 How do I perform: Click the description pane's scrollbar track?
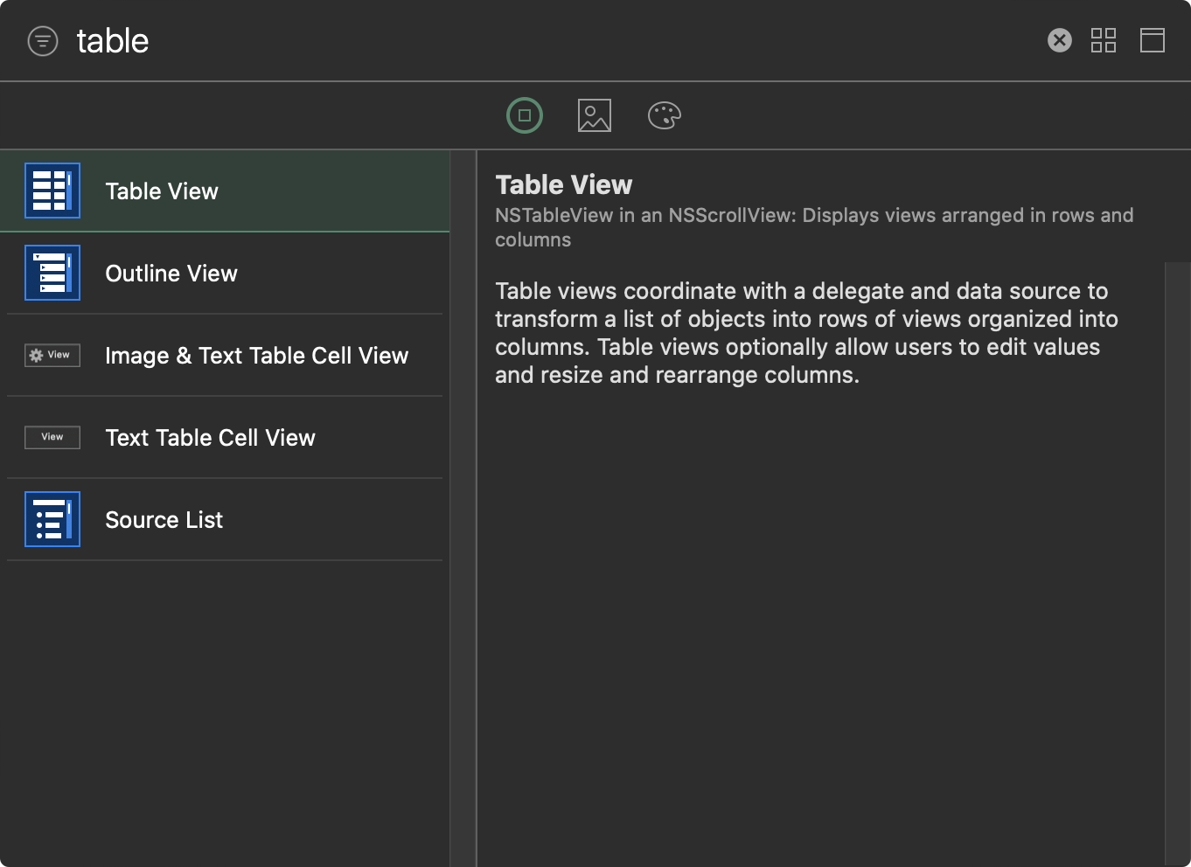pyautogui.click(x=1177, y=559)
